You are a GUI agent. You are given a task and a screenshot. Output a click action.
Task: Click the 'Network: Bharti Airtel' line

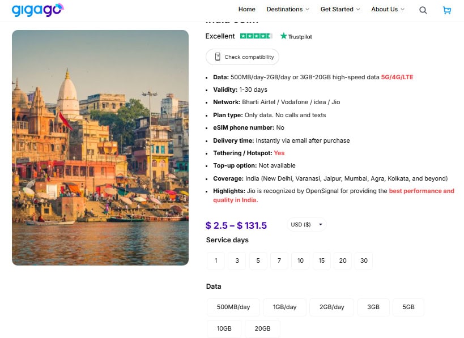pyautogui.click(x=276, y=102)
